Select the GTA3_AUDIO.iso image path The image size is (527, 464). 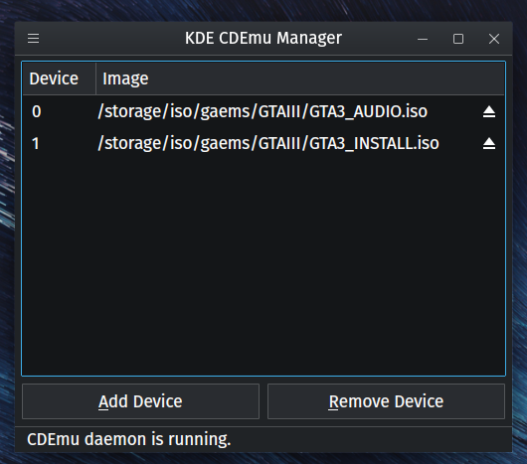tap(263, 111)
